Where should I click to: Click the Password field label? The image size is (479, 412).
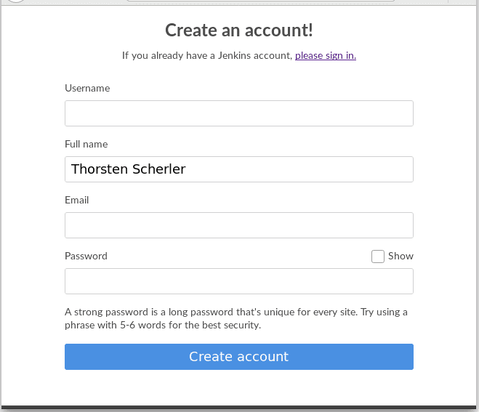(x=86, y=256)
